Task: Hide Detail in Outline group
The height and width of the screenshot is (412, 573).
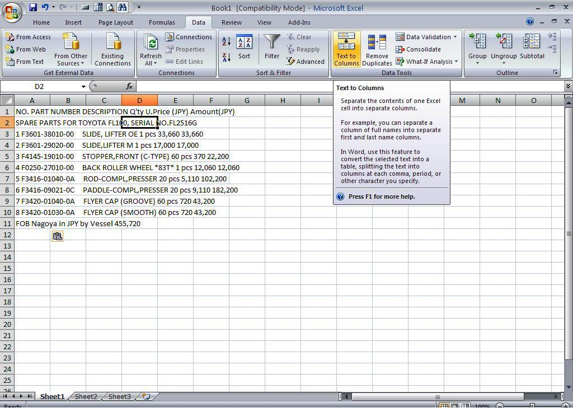Action: (x=552, y=49)
